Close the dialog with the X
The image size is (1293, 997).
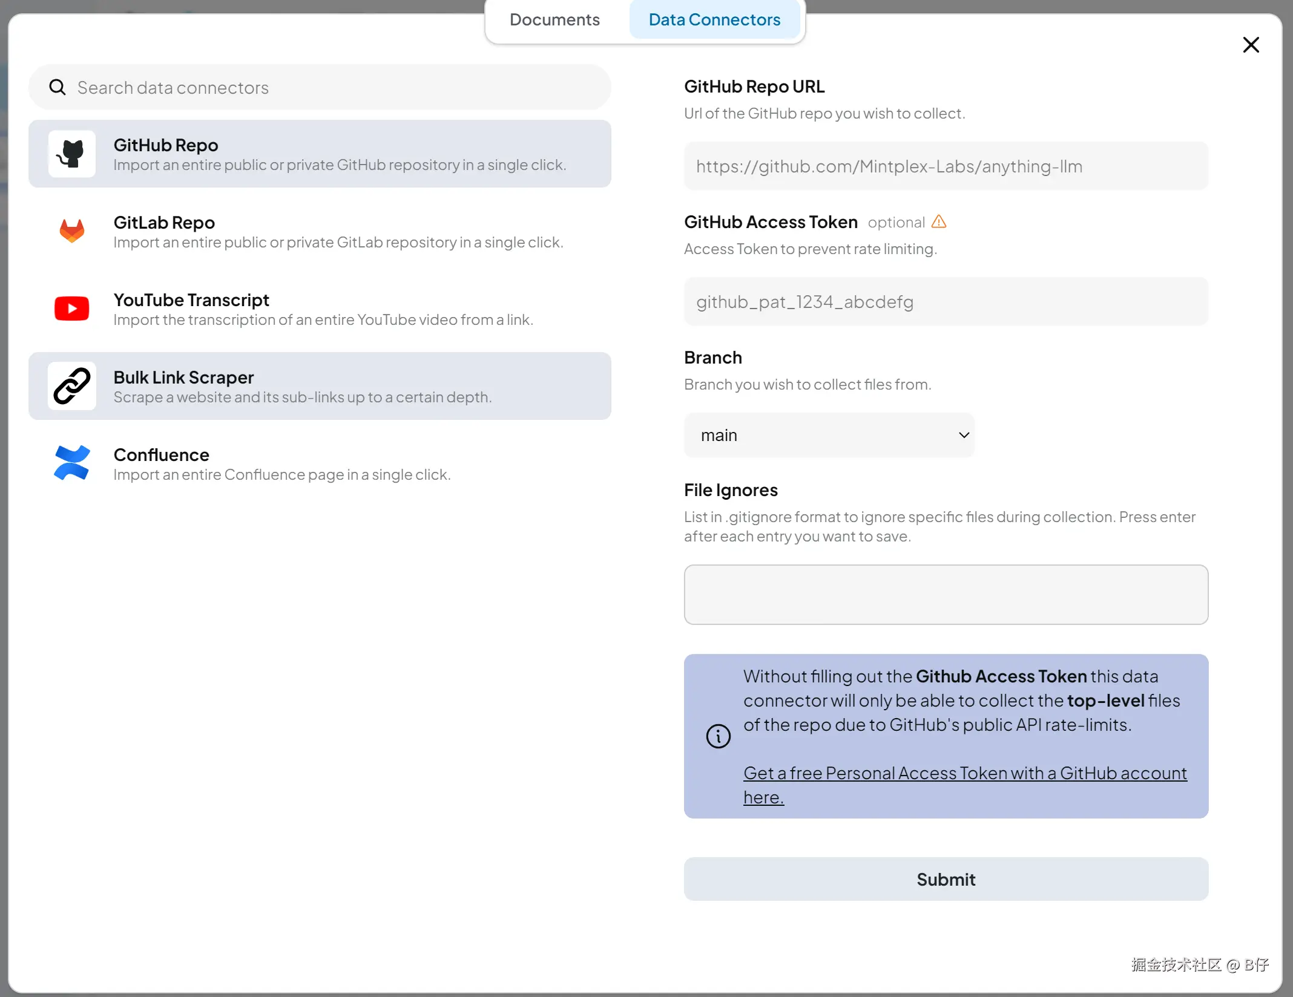[1251, 45]
